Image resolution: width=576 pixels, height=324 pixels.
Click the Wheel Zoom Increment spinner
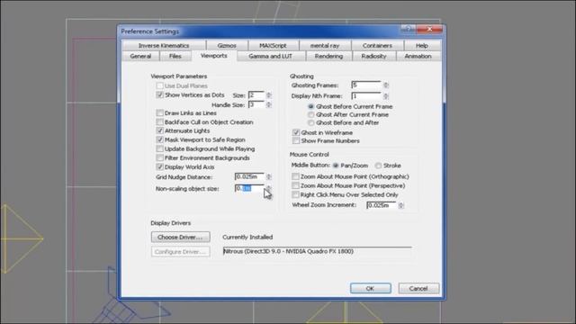pyautogui.click(x=400, y=205)
